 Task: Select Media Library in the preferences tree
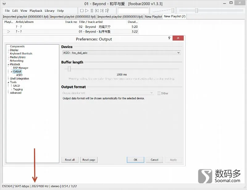(x=18, y=57)
